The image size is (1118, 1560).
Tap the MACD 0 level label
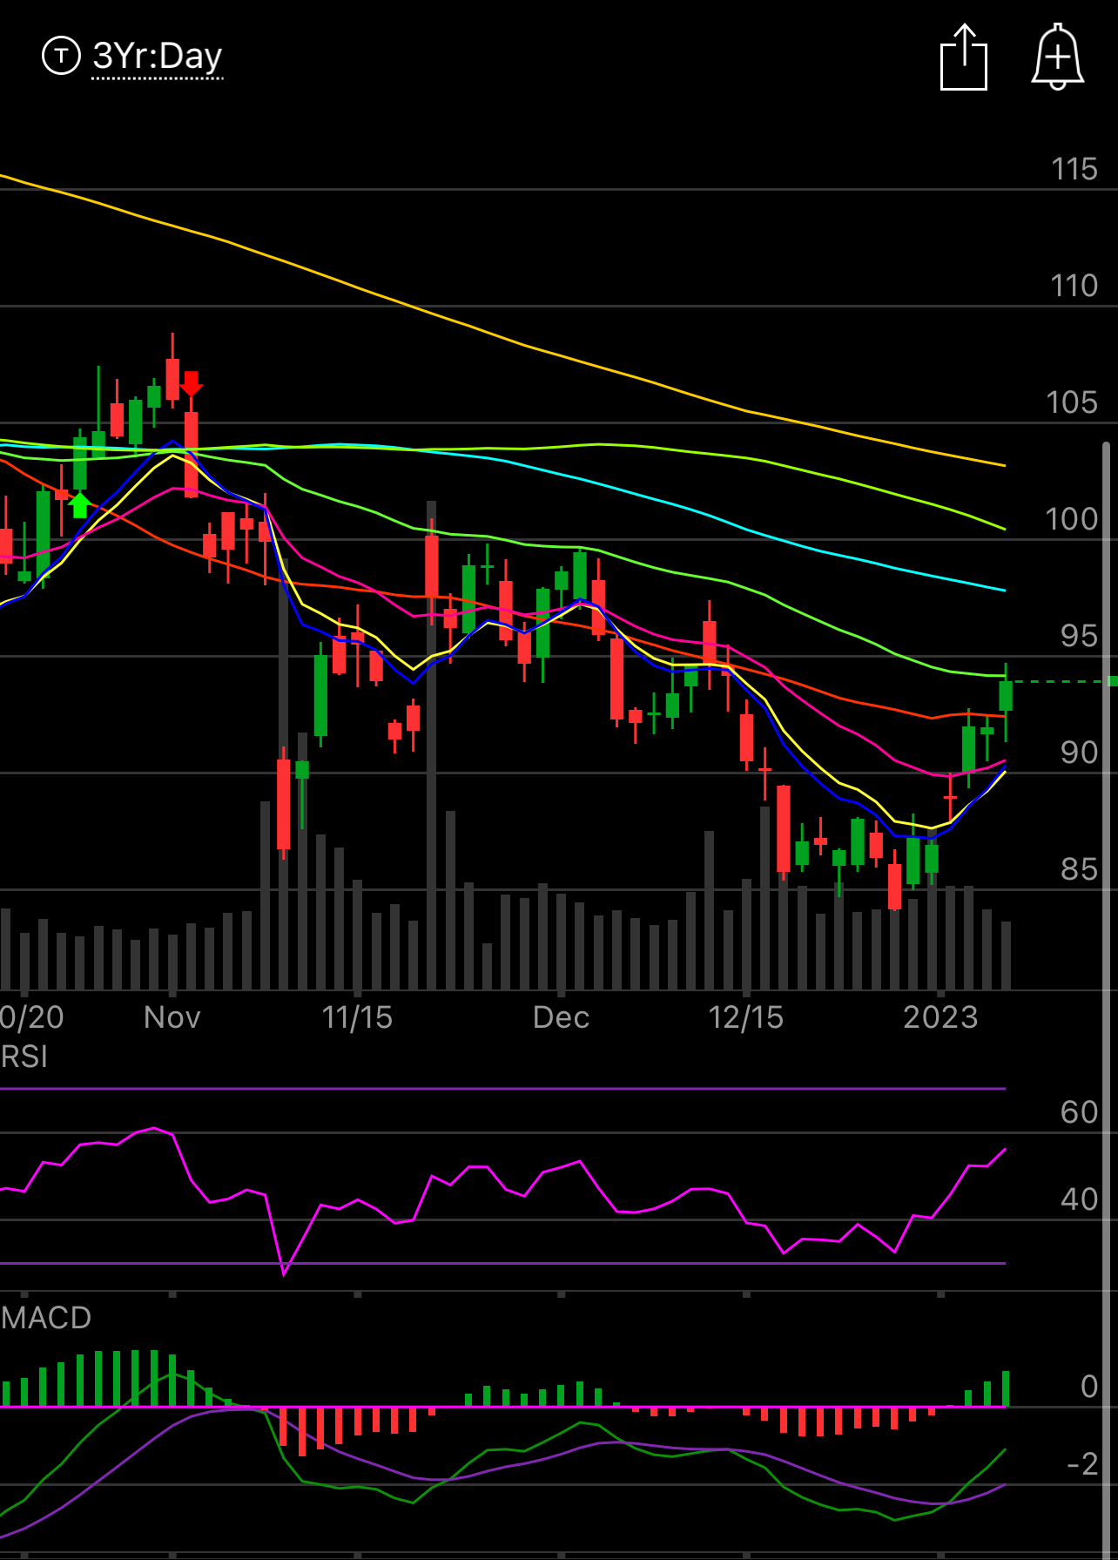coord(1089,1387)
